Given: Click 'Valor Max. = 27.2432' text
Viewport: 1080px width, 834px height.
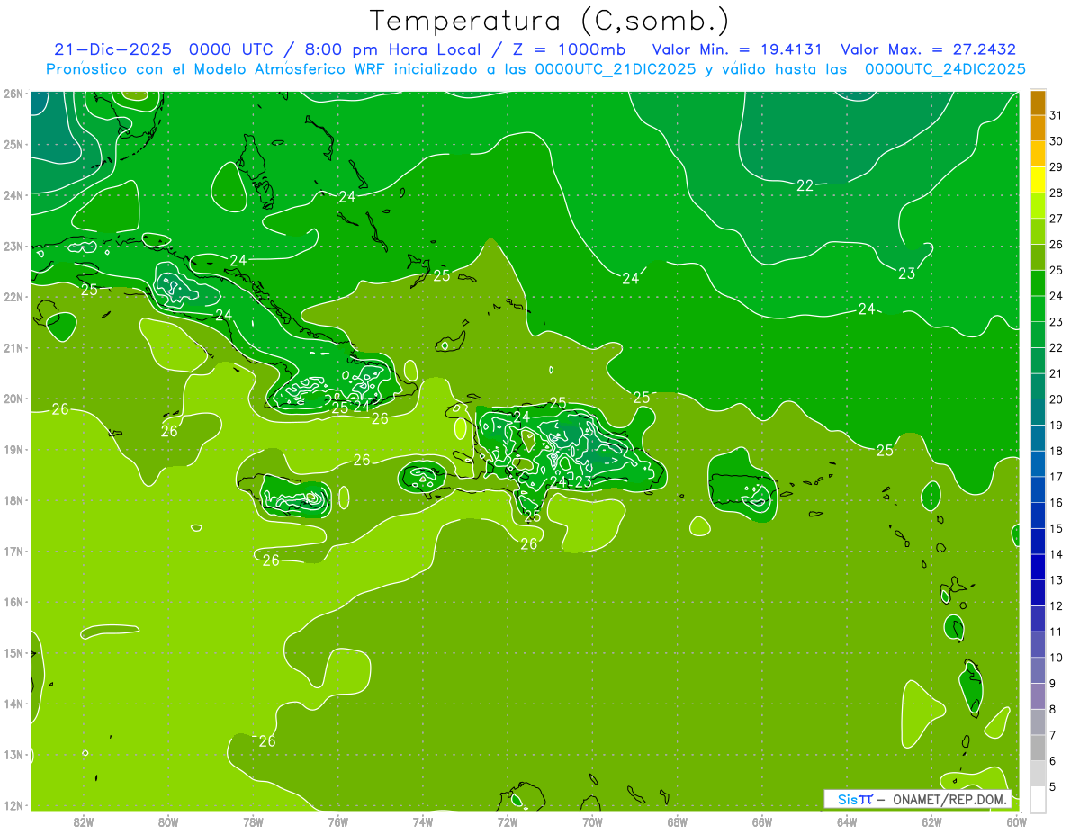Looking at the screenshot, I should (928, 49).
